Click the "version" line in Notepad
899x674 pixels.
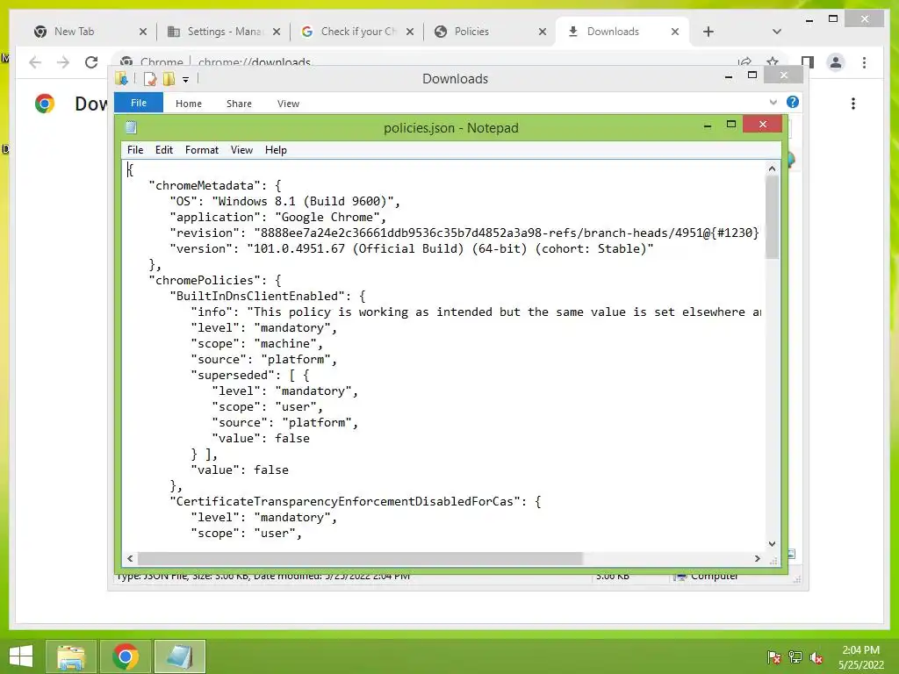[x=412, y=248]
